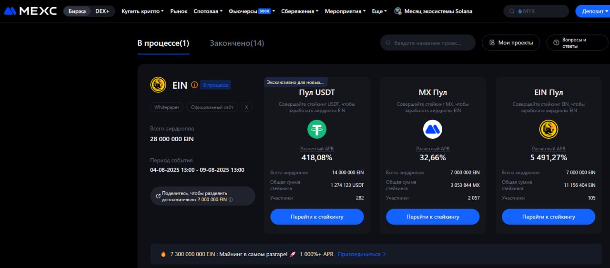Open the Рынок menu item

click(x=179, y=11)
